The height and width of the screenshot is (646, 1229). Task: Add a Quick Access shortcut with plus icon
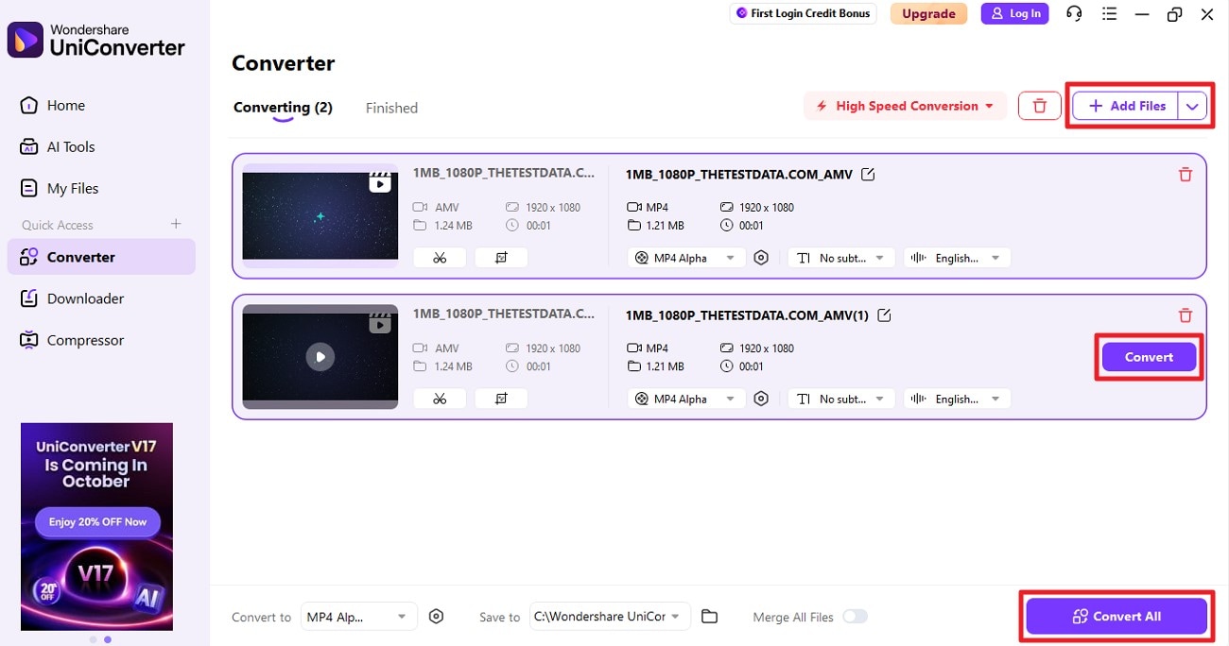175,224
